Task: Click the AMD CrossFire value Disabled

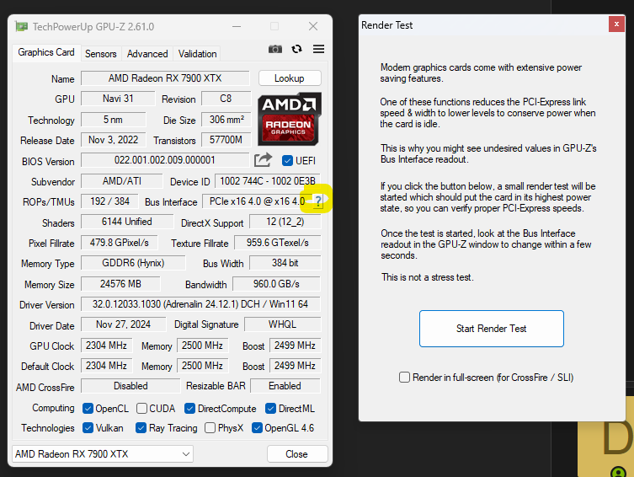Action: pyautogui.click(x=131, y=386)
